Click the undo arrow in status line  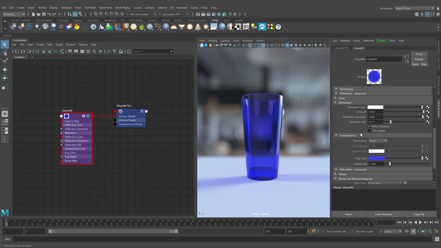point(49,14)
